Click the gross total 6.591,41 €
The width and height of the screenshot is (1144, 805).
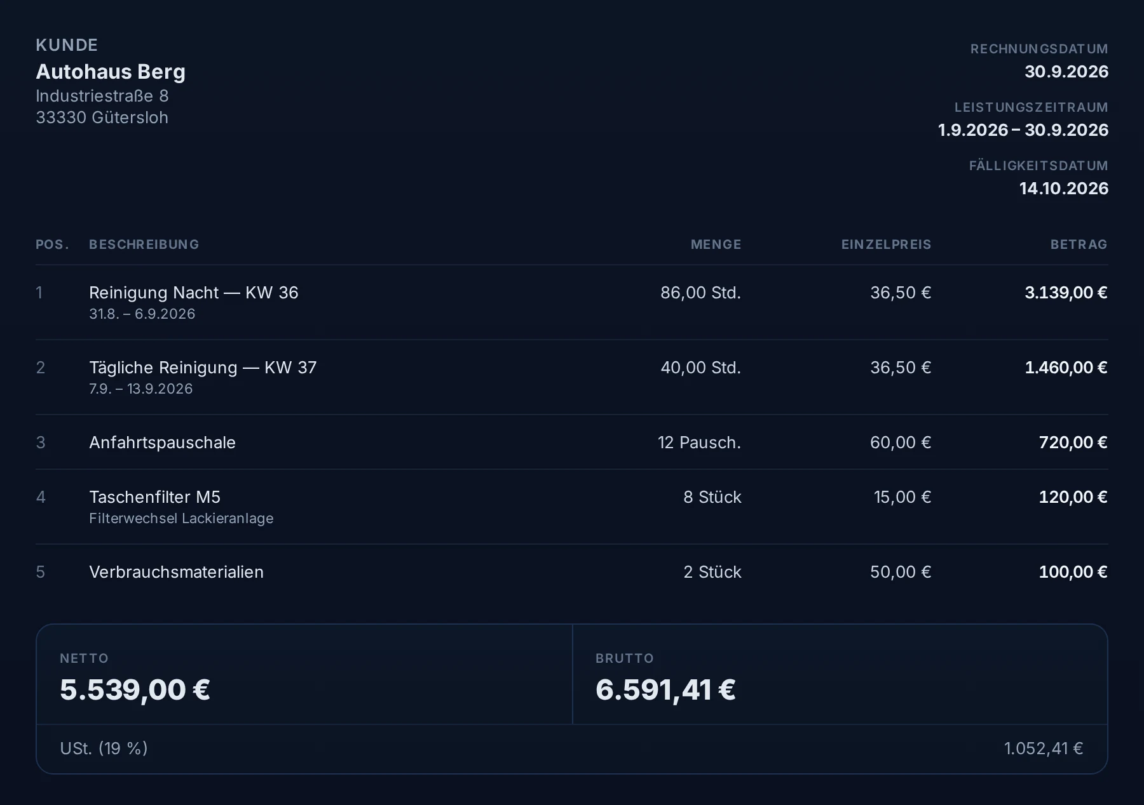pyautogui.click(x=665, y=690)
